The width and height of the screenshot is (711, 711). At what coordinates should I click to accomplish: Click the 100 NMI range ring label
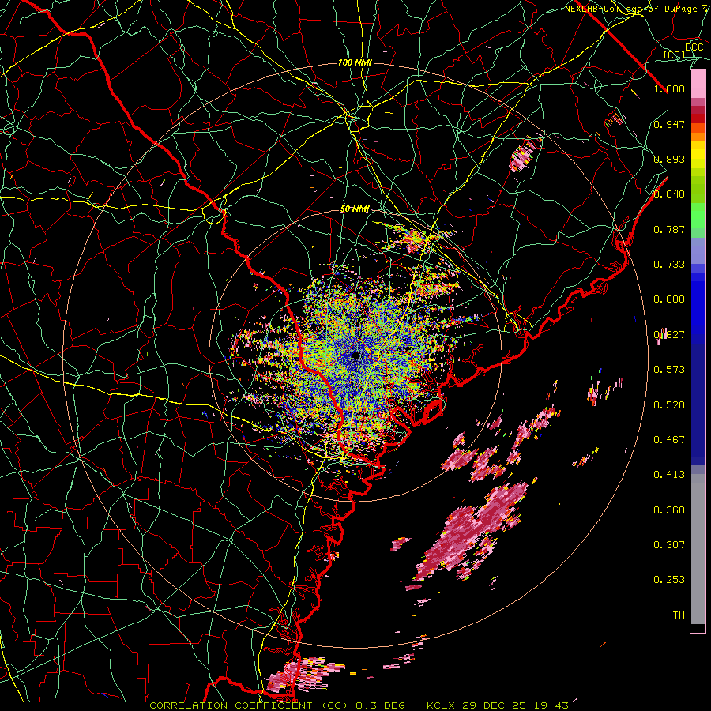[x=355, y=62]
